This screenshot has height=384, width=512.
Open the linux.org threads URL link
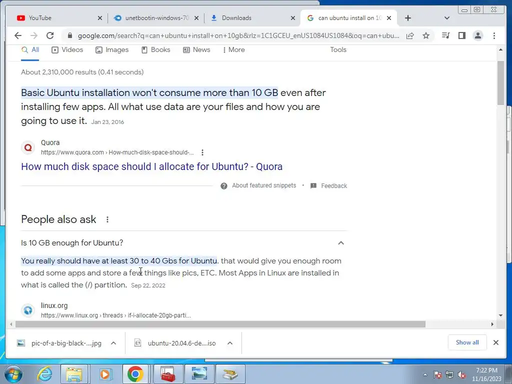pos(116,315)
